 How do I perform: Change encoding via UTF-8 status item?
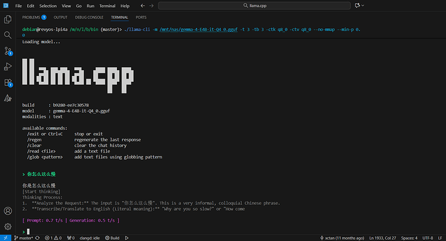click(427, 238)
